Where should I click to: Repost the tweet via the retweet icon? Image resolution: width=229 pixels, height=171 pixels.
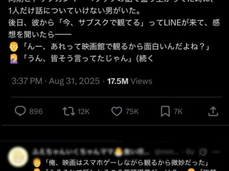pos(69,111)
